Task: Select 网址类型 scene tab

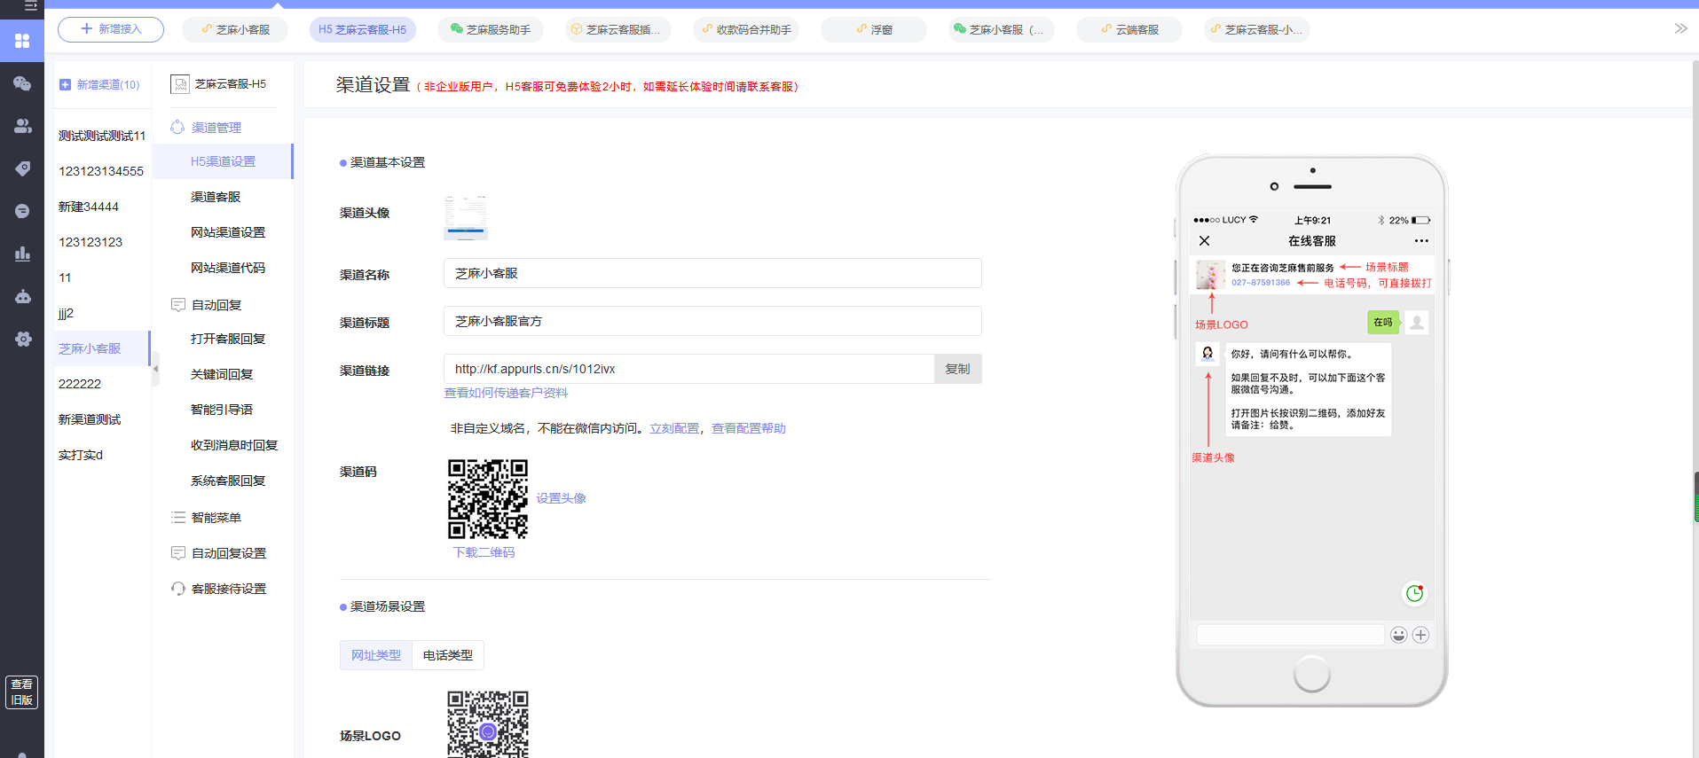Action: (x=376, y=655)
